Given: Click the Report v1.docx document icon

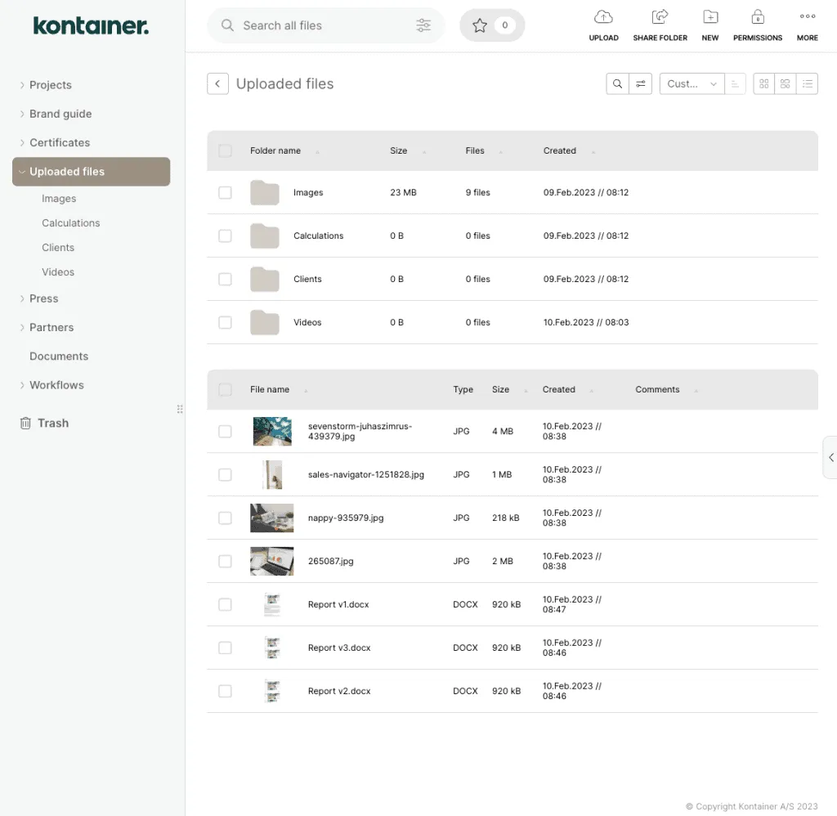Looking at the screenshot, I should point(272,604).
